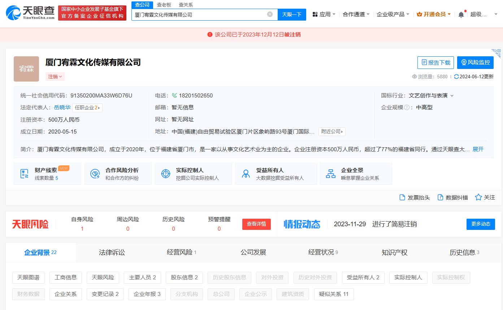The width and height of the screenshot is (503, 310).
Task: Open the 财产线索 panel icon
Action: (x=24, y=173)
